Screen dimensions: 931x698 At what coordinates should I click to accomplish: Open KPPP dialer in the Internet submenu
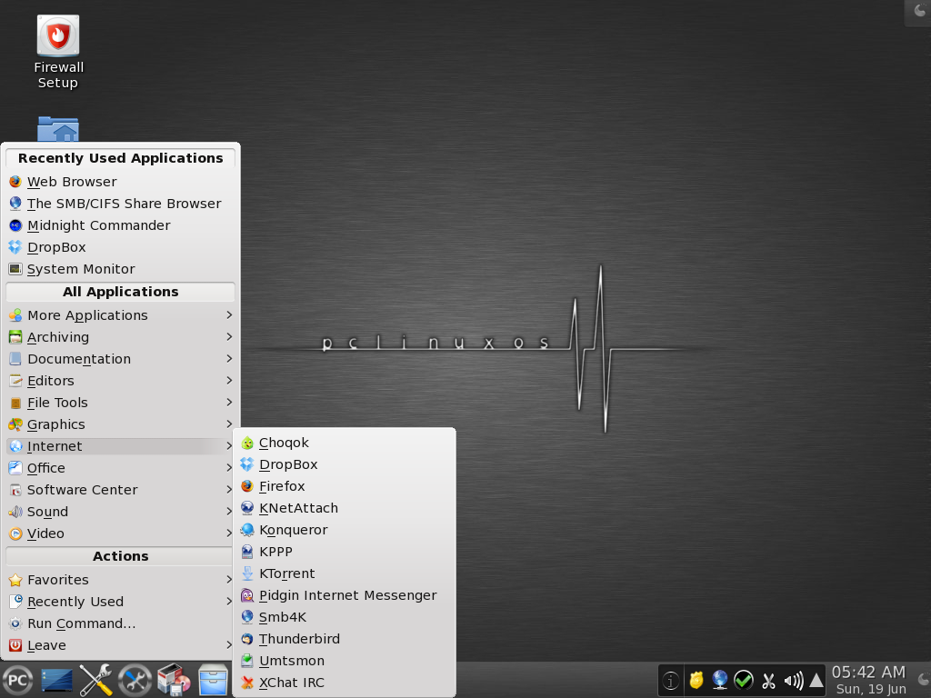pos(345,552)
